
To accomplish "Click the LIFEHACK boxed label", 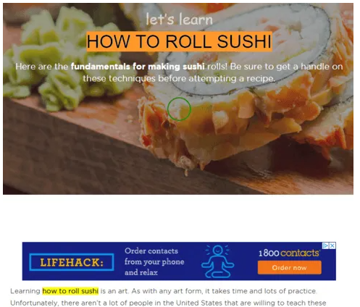I will click(72, 262).
